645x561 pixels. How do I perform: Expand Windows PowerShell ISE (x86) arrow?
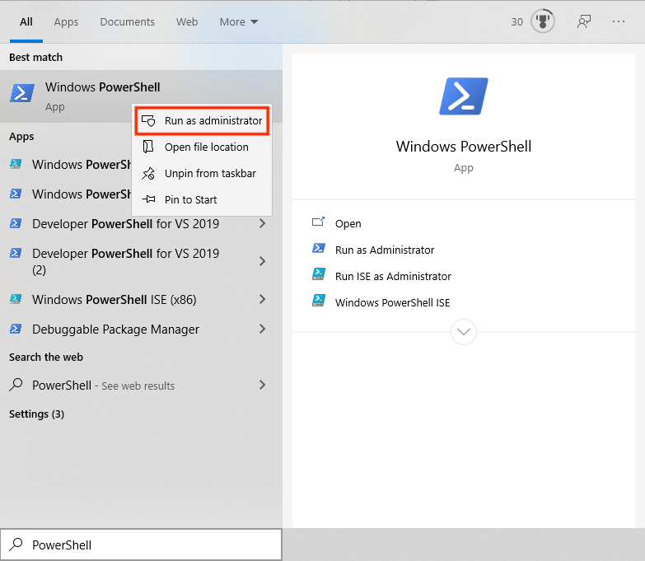[x=263, y=299]
